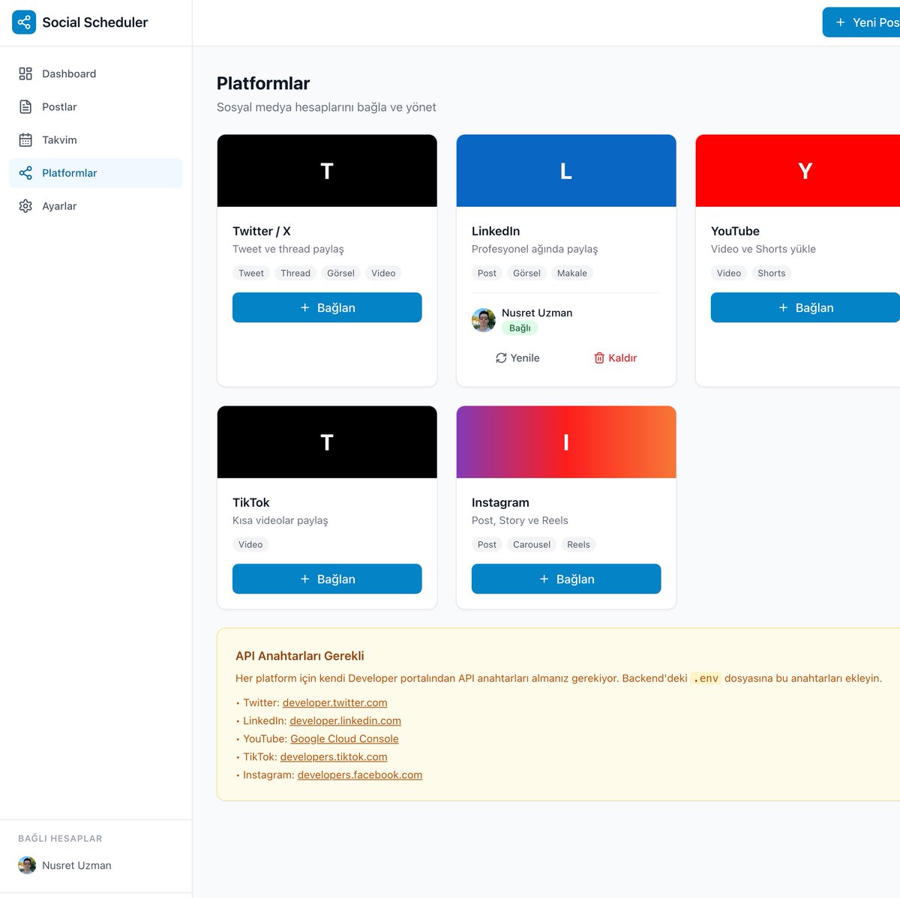Click the Carousel tag on Instagram card
The image size is (900, 898).
(532, 544)
